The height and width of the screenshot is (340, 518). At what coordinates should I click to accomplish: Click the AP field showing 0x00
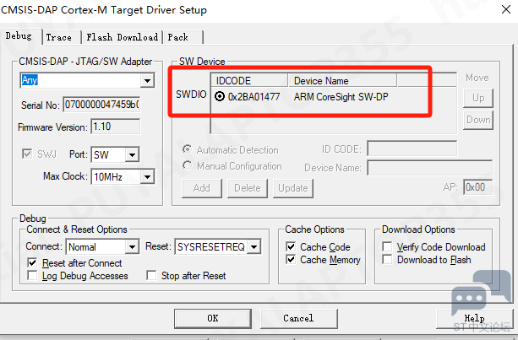(x=477, y=187)
